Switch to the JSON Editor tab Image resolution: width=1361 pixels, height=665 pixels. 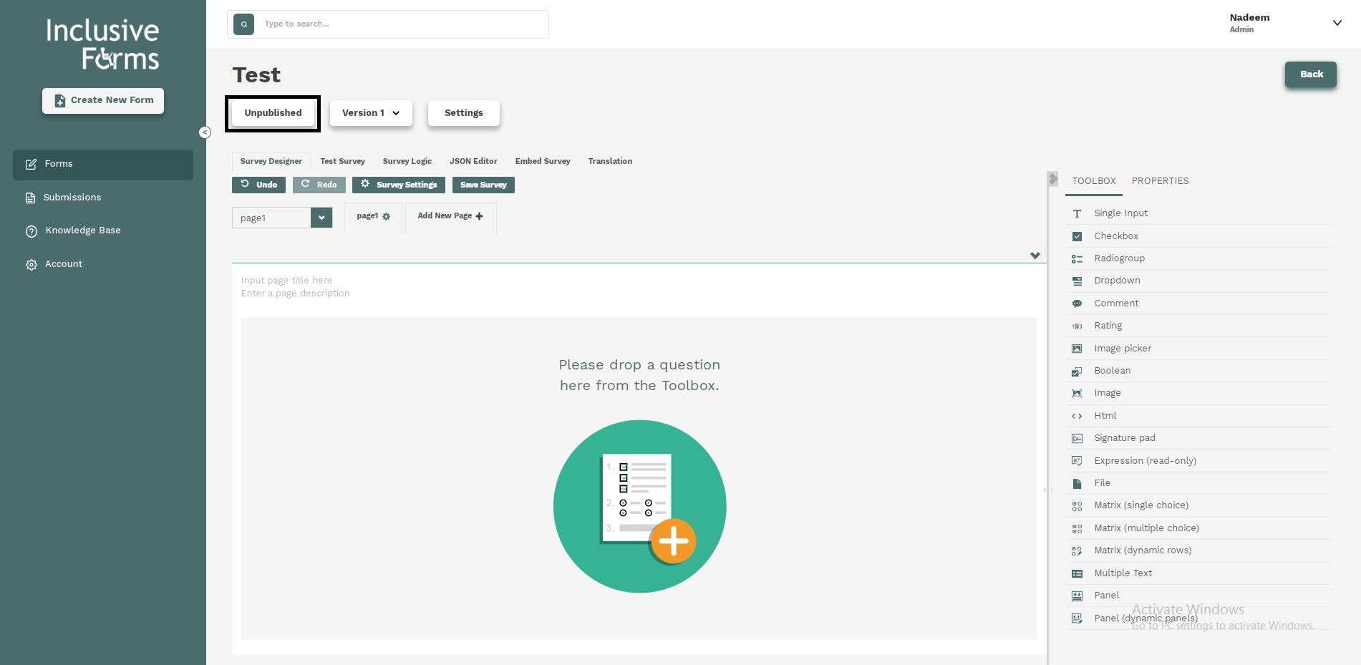[473, 161]
